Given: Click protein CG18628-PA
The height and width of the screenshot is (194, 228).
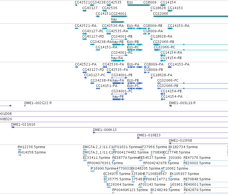Looking at the screenshot, I should 161,75.
